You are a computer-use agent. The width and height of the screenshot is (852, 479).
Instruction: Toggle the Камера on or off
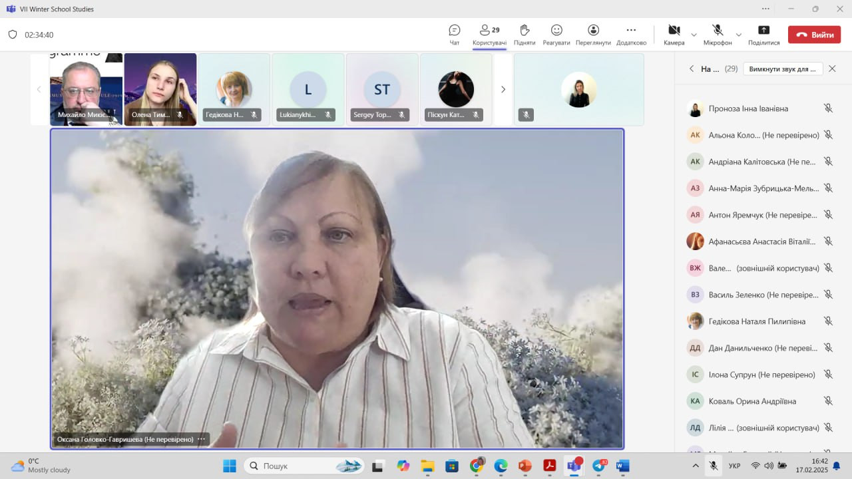click(x=674, y=35)
